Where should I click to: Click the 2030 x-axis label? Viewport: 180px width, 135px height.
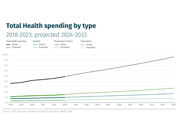[x=141, y=105]
